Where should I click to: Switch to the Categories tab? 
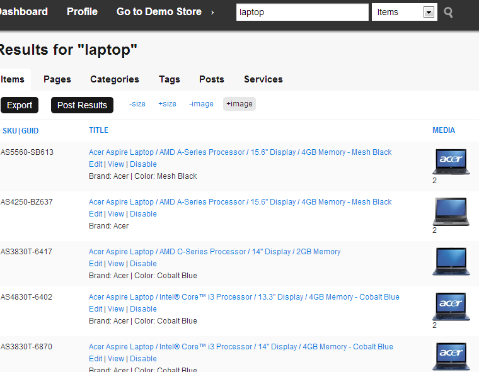[115, 79]
